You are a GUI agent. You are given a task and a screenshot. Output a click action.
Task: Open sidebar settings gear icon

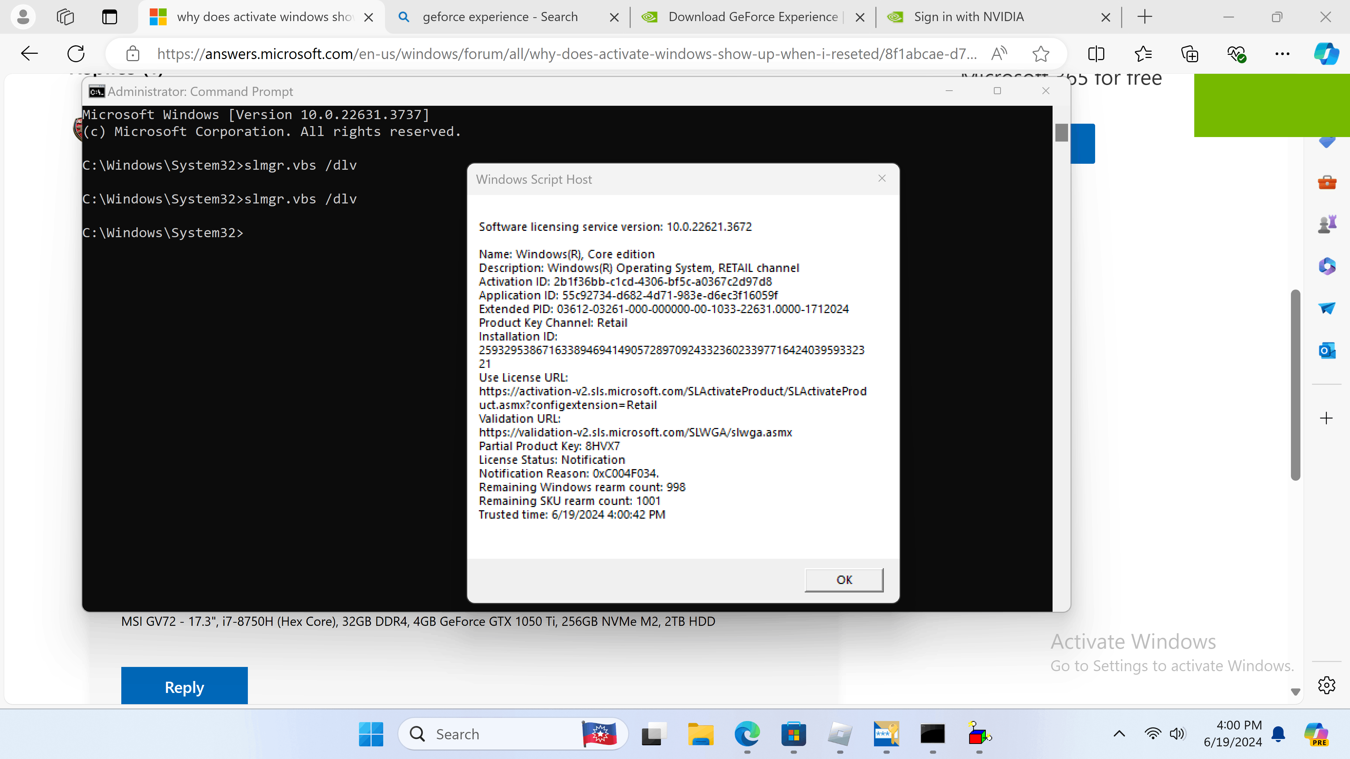coord(1326,685)
